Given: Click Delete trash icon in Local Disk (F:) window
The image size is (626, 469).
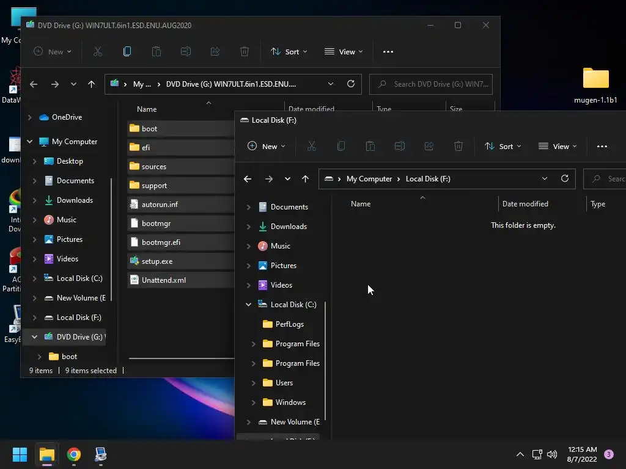Looking at the screenshot, I should point(458,146).
